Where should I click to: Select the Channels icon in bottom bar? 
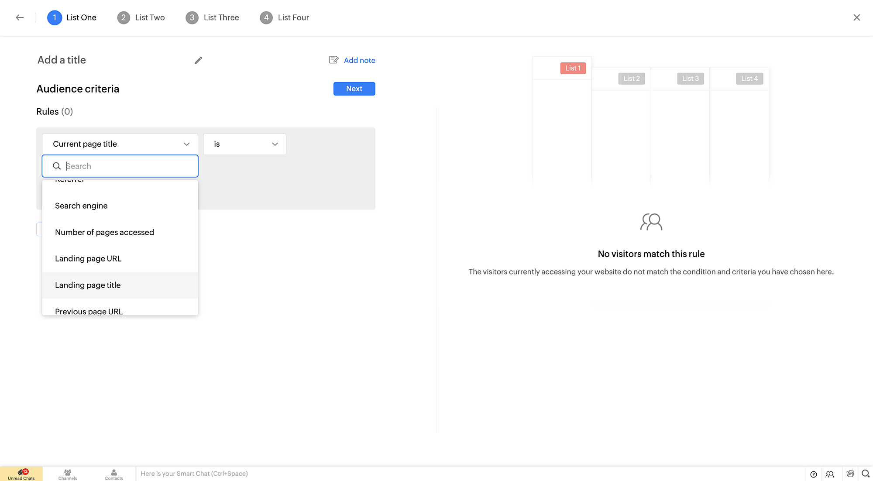pos(68,474)
